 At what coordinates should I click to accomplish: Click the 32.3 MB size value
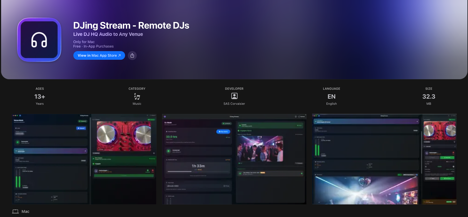[x=429, y=96]
